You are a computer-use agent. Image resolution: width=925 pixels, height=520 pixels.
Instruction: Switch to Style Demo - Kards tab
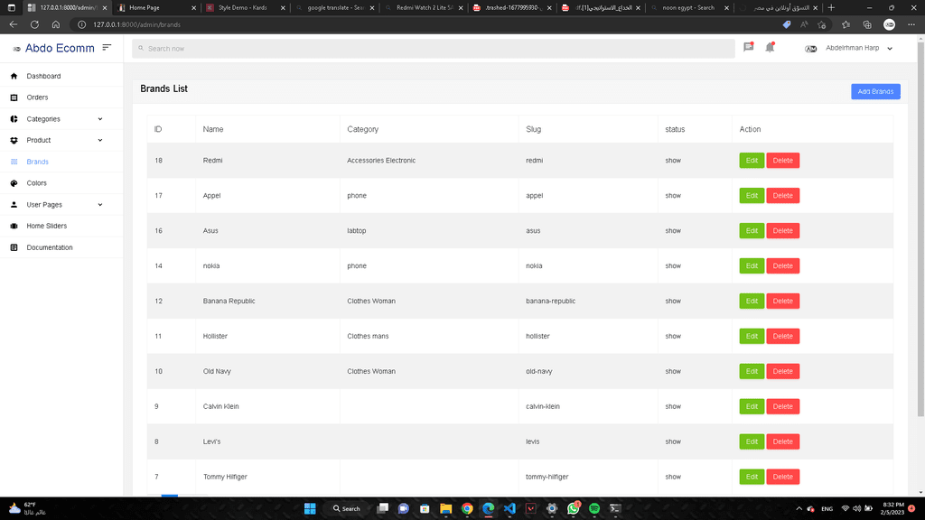tap(244, 7)
